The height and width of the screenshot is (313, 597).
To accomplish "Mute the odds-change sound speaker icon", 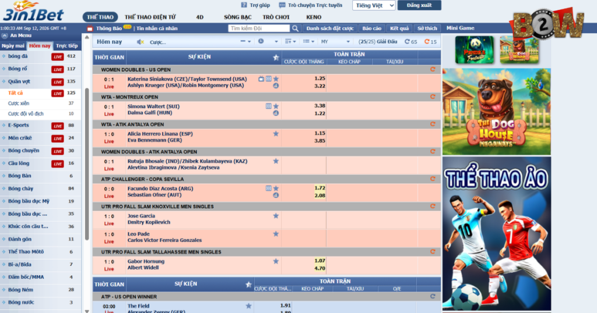I will tap(140, 42).
